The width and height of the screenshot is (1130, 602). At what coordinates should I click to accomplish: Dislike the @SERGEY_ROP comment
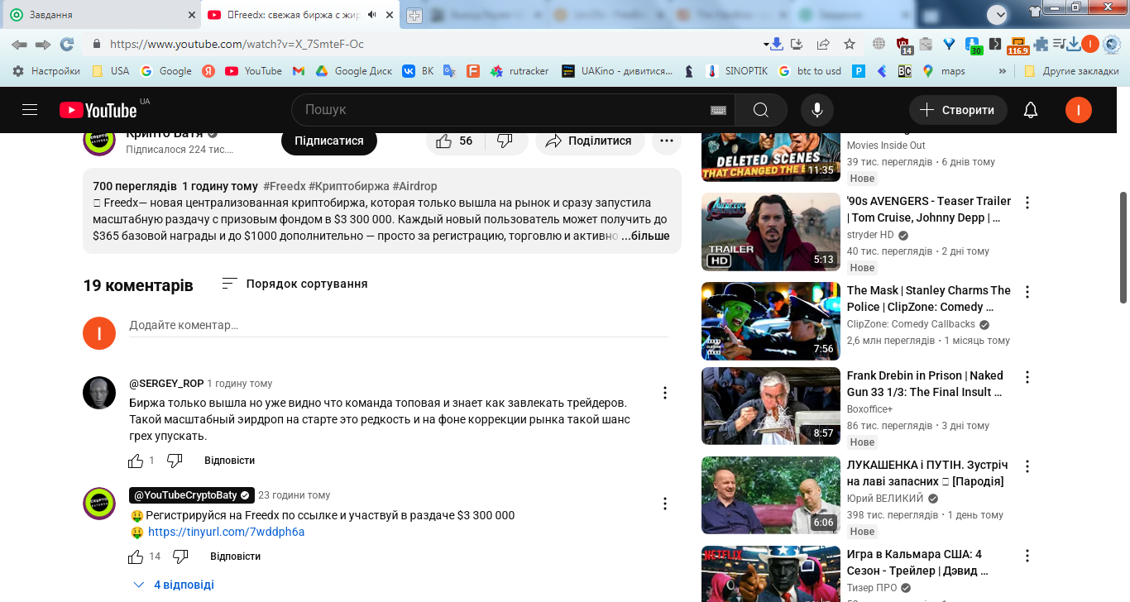(x=175, y=461)
